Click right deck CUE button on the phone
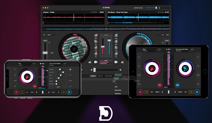212x123 pixels. [63, 92]
